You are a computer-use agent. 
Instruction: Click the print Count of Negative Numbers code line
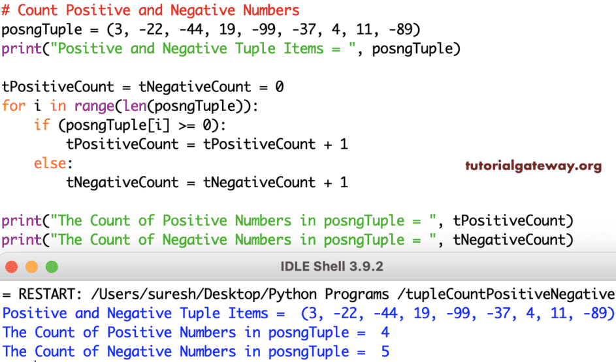tap(287, 240)
